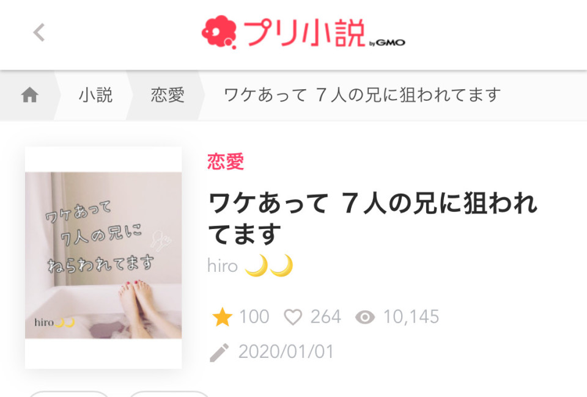The width and height of the screenshot is (587, 397).
Task: Click the 10,145 views count
Action: 411,316
